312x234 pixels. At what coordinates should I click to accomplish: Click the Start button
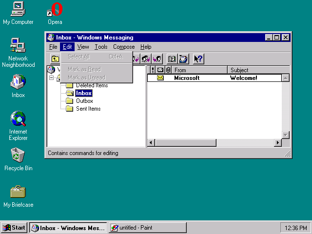click(14, 228)
